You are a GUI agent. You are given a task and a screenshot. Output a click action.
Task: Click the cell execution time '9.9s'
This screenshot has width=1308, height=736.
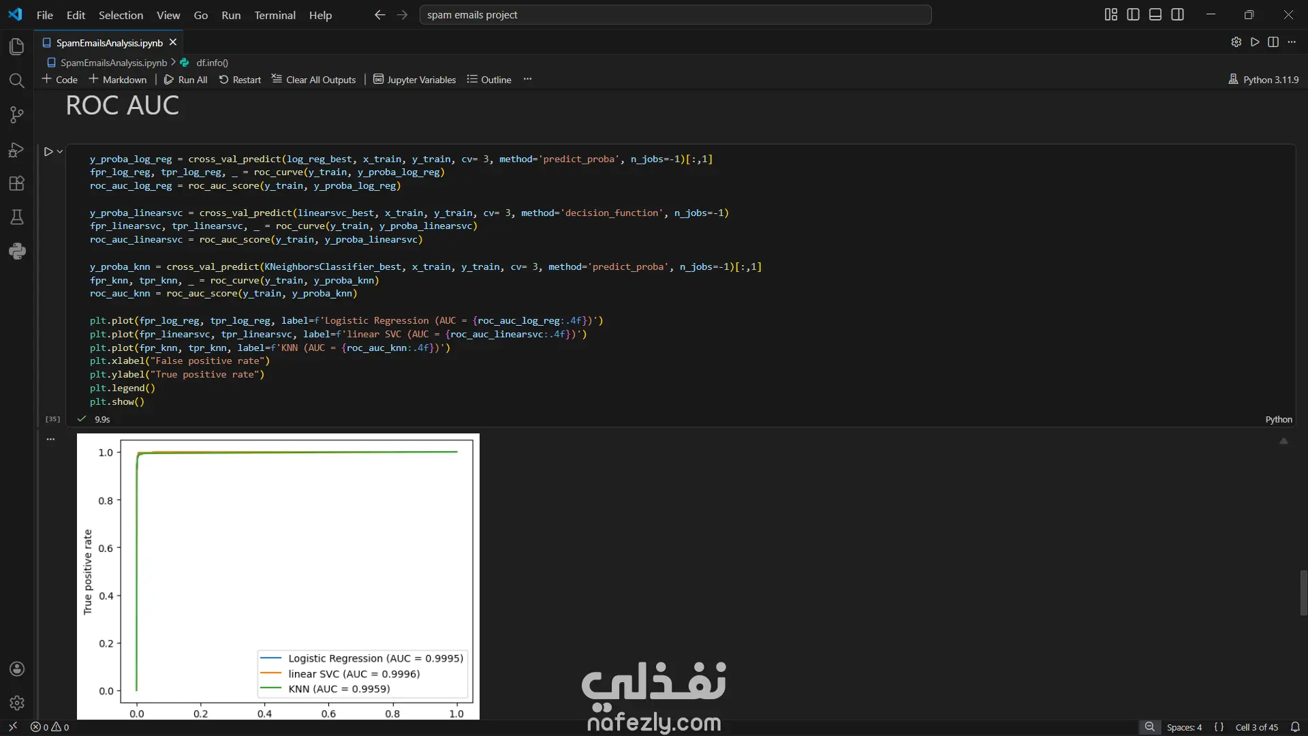(x=102, y=420)
